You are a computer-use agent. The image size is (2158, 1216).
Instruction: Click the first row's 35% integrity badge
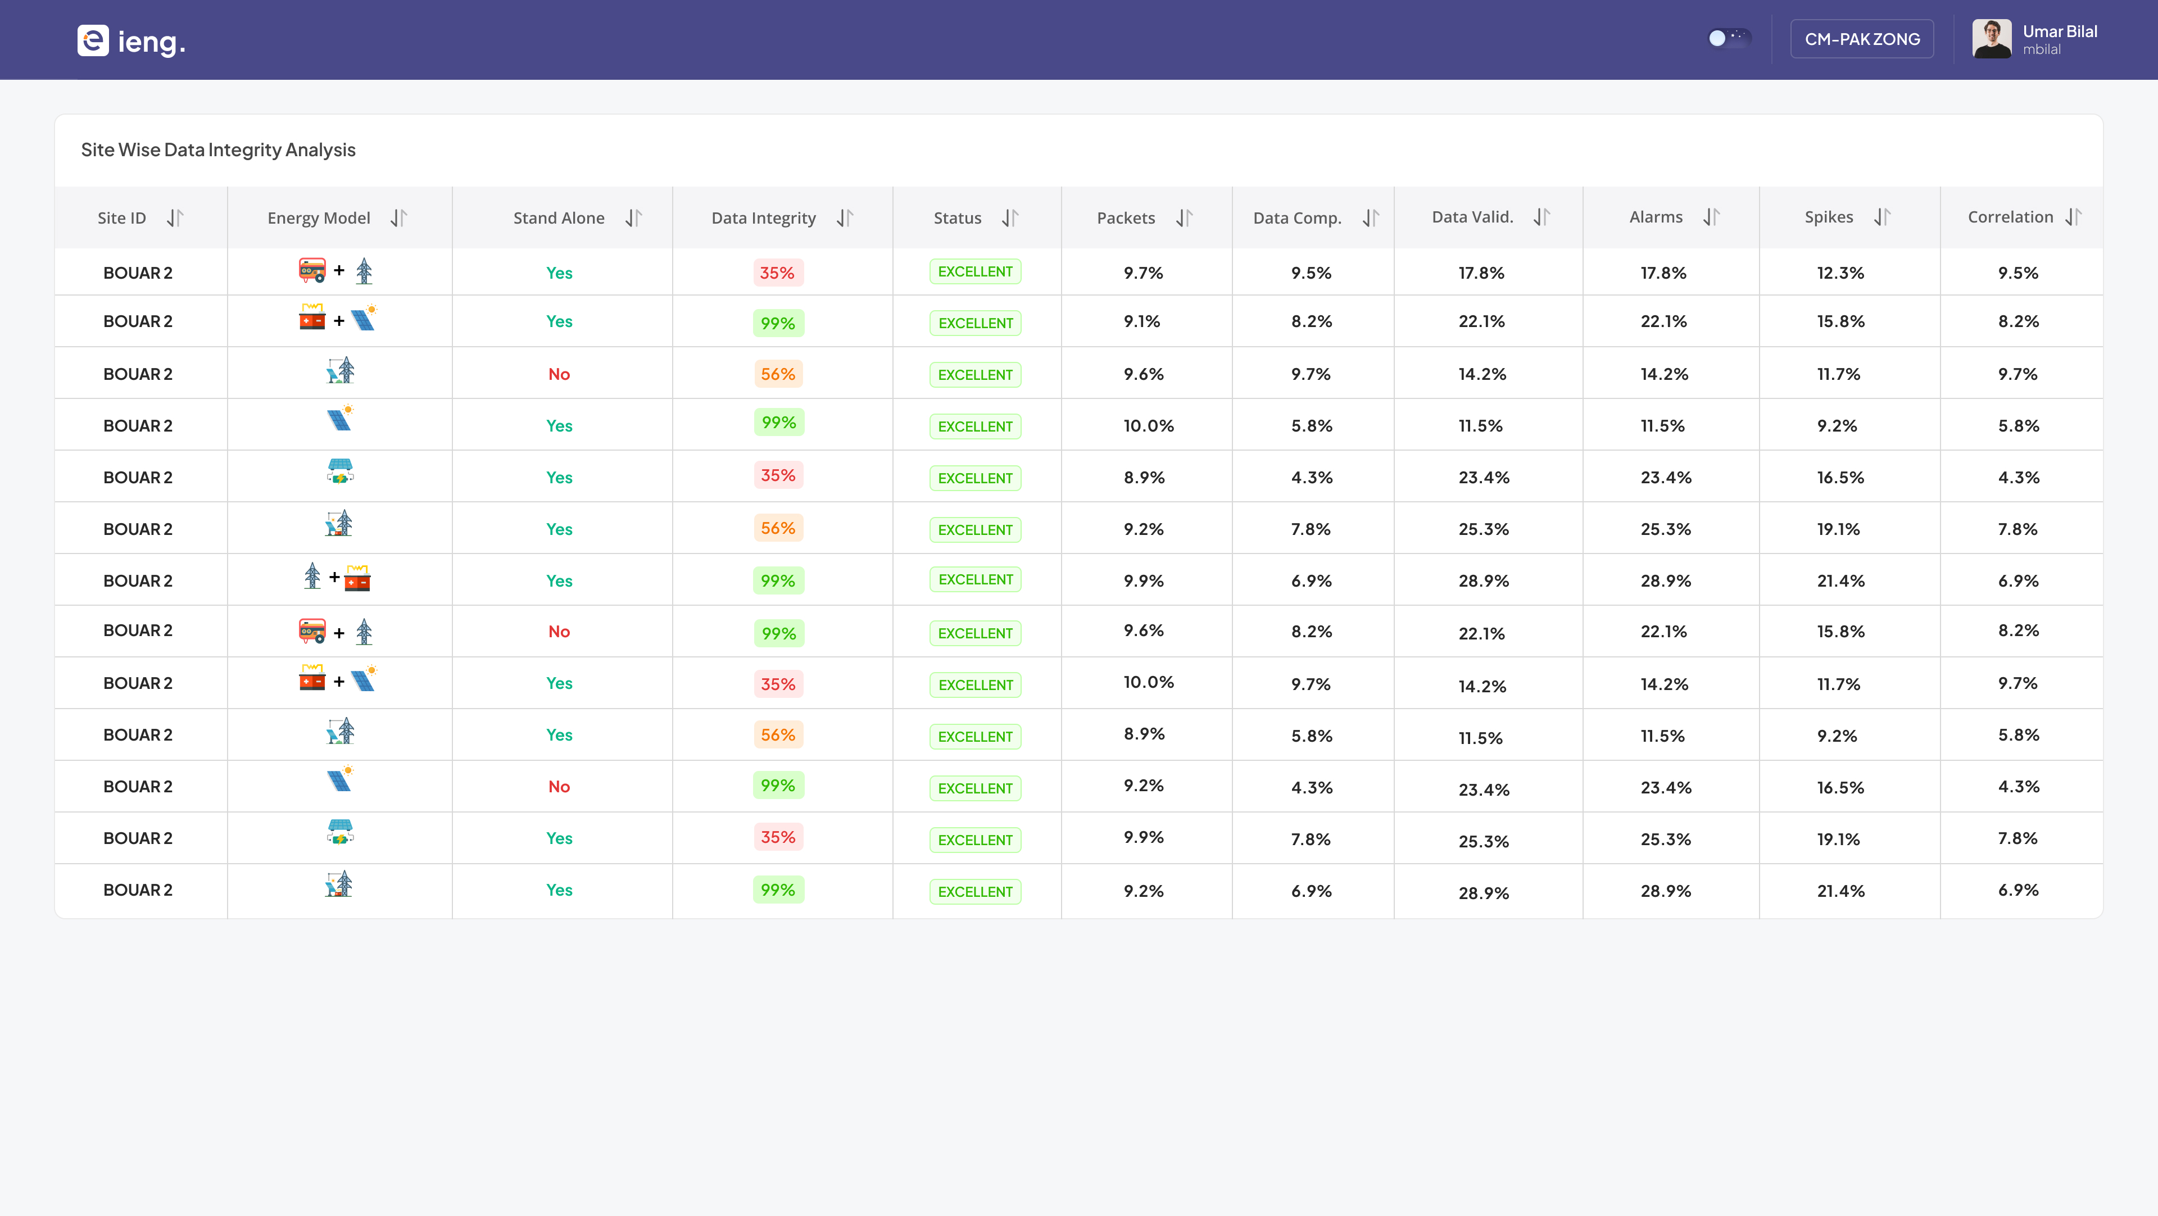coord(777,273)
